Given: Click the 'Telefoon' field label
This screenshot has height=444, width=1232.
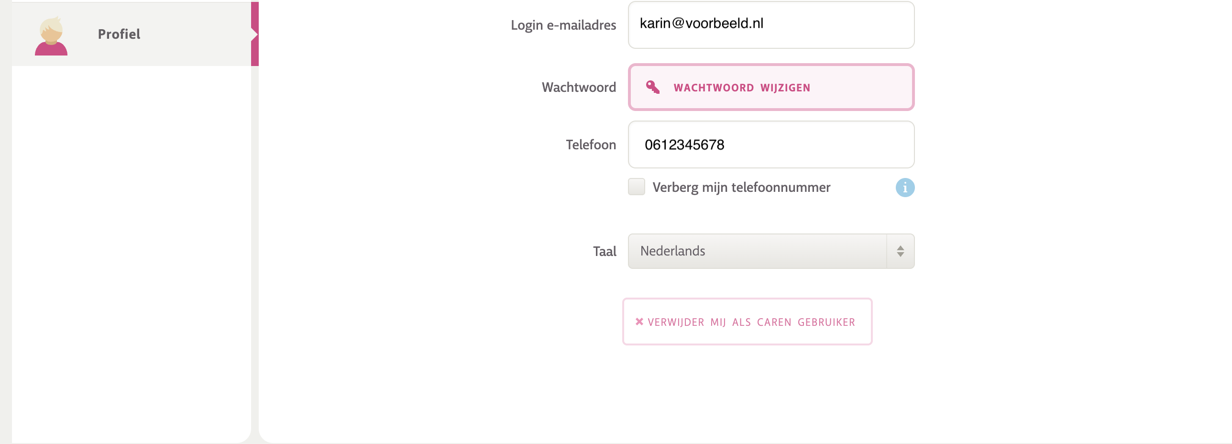Looking at the screenshot, I should click(x=591, y=144).
